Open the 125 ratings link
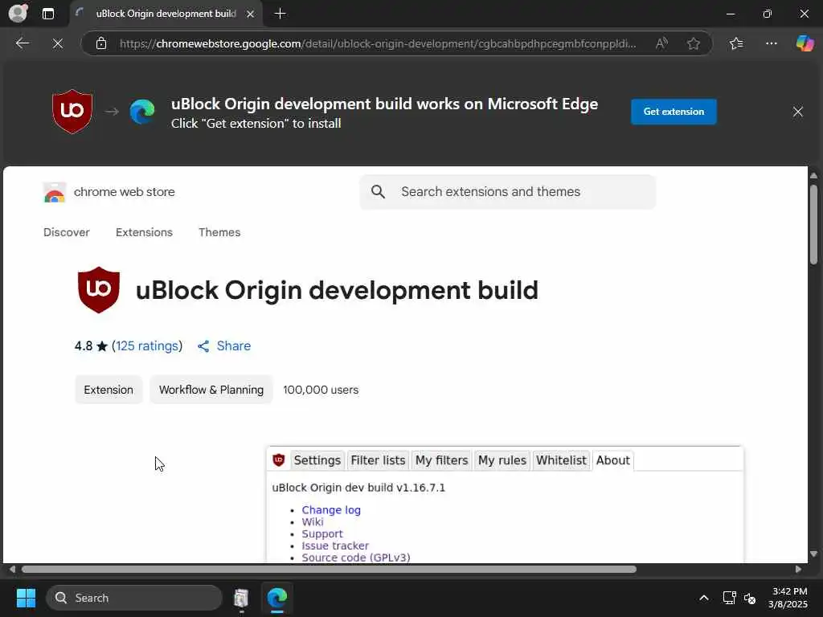Image resolution: width=823 pixels, height=617 pixels. (x=147, y=345)
